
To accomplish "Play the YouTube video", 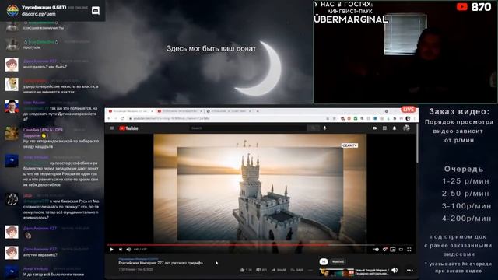I will tap(111, 250).
